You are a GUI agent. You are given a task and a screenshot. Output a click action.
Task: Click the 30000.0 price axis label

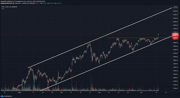point(175,74)
